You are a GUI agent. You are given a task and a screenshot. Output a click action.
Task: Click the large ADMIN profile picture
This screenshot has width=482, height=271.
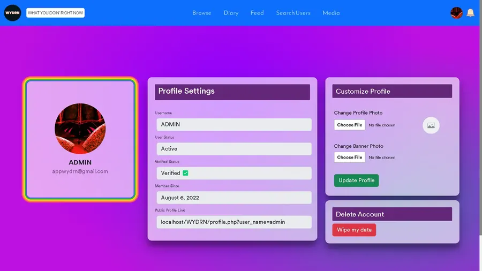(80, 129)
